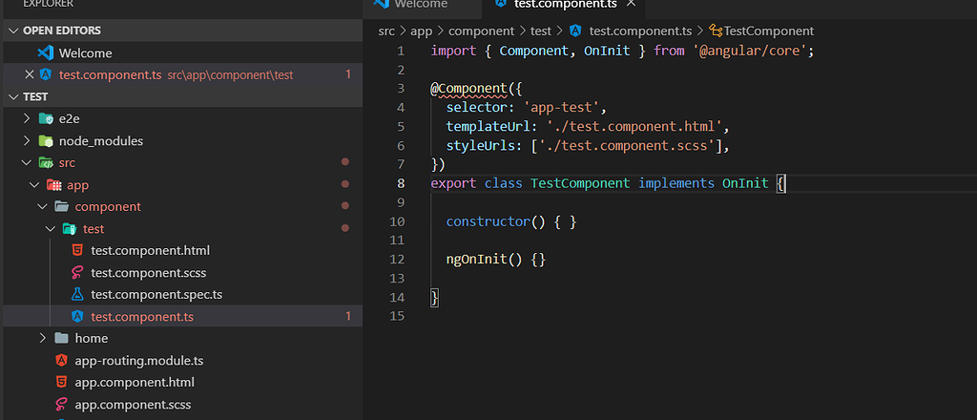Click the Angular icon on the test.component.ts tab

point(500,4)
